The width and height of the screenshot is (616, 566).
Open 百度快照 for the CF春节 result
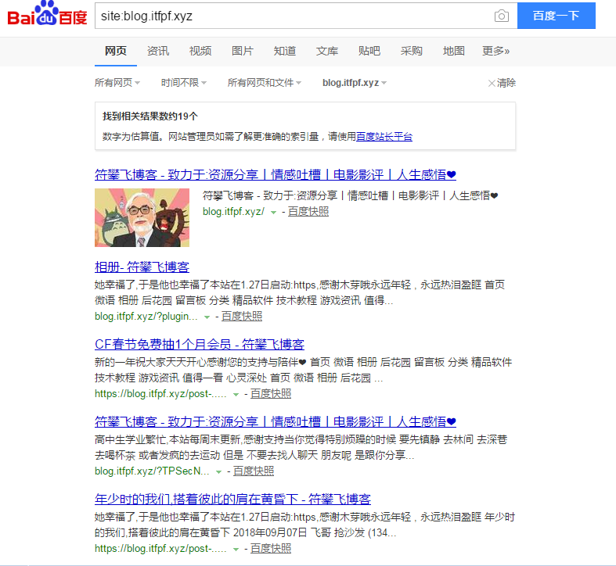(x=271, y=394)
